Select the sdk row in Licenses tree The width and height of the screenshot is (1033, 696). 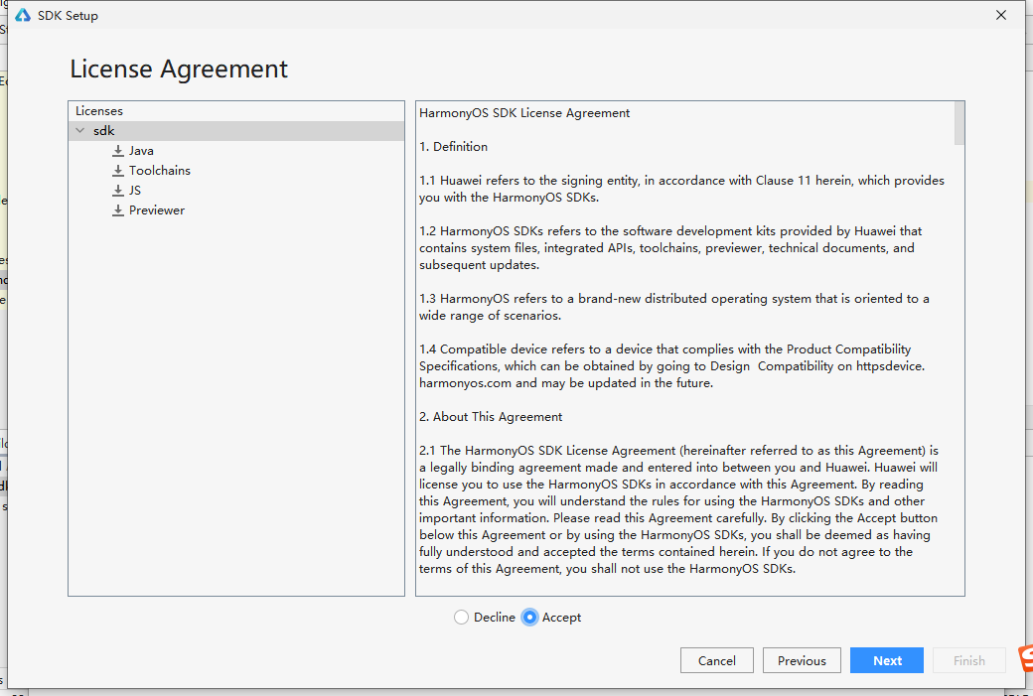pos(236,130)
